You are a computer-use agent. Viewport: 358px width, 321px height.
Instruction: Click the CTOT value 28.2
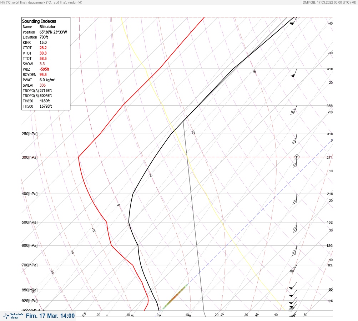(x=43, y=48)
